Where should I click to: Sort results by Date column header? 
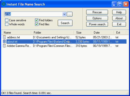(x=102, y=33)
